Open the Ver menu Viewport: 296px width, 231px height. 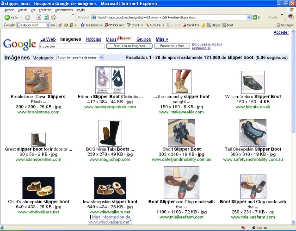pyautogui.click(x=33, y=10)
